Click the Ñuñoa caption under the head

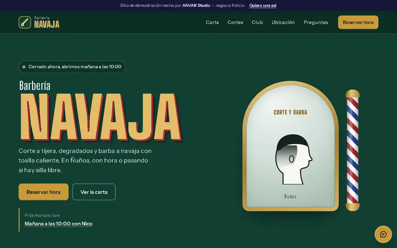coord(290,196)
